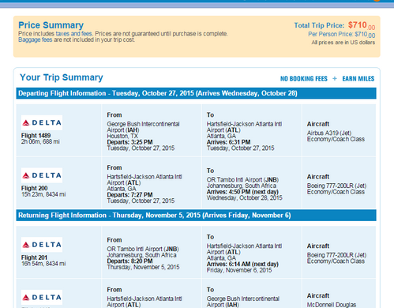Click the McDonnell Douglas aircraft text
Viewport: 394px width, 308px height.
coord(332,305)
